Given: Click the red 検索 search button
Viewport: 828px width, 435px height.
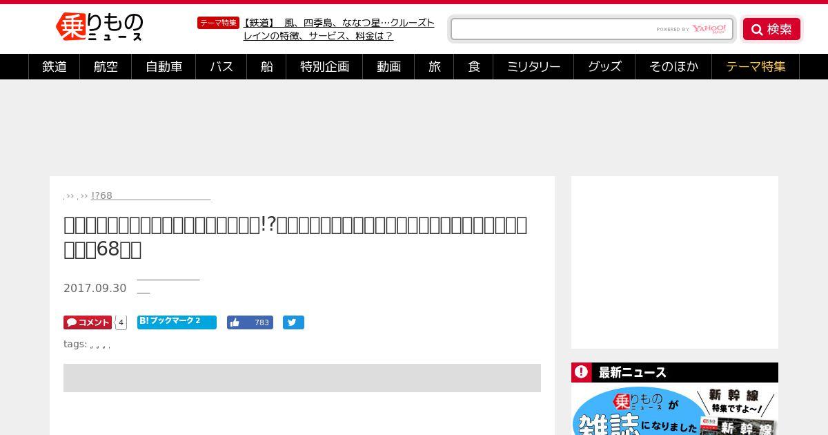Looking at the screenshot, I should click(771, 29).
